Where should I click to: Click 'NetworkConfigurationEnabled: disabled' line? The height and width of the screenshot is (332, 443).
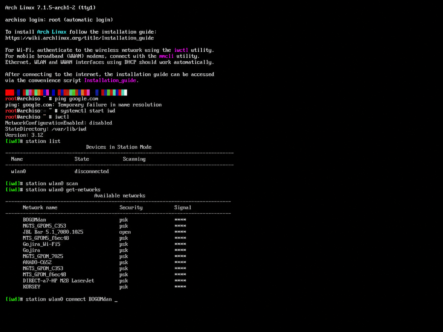pos(59,123)
